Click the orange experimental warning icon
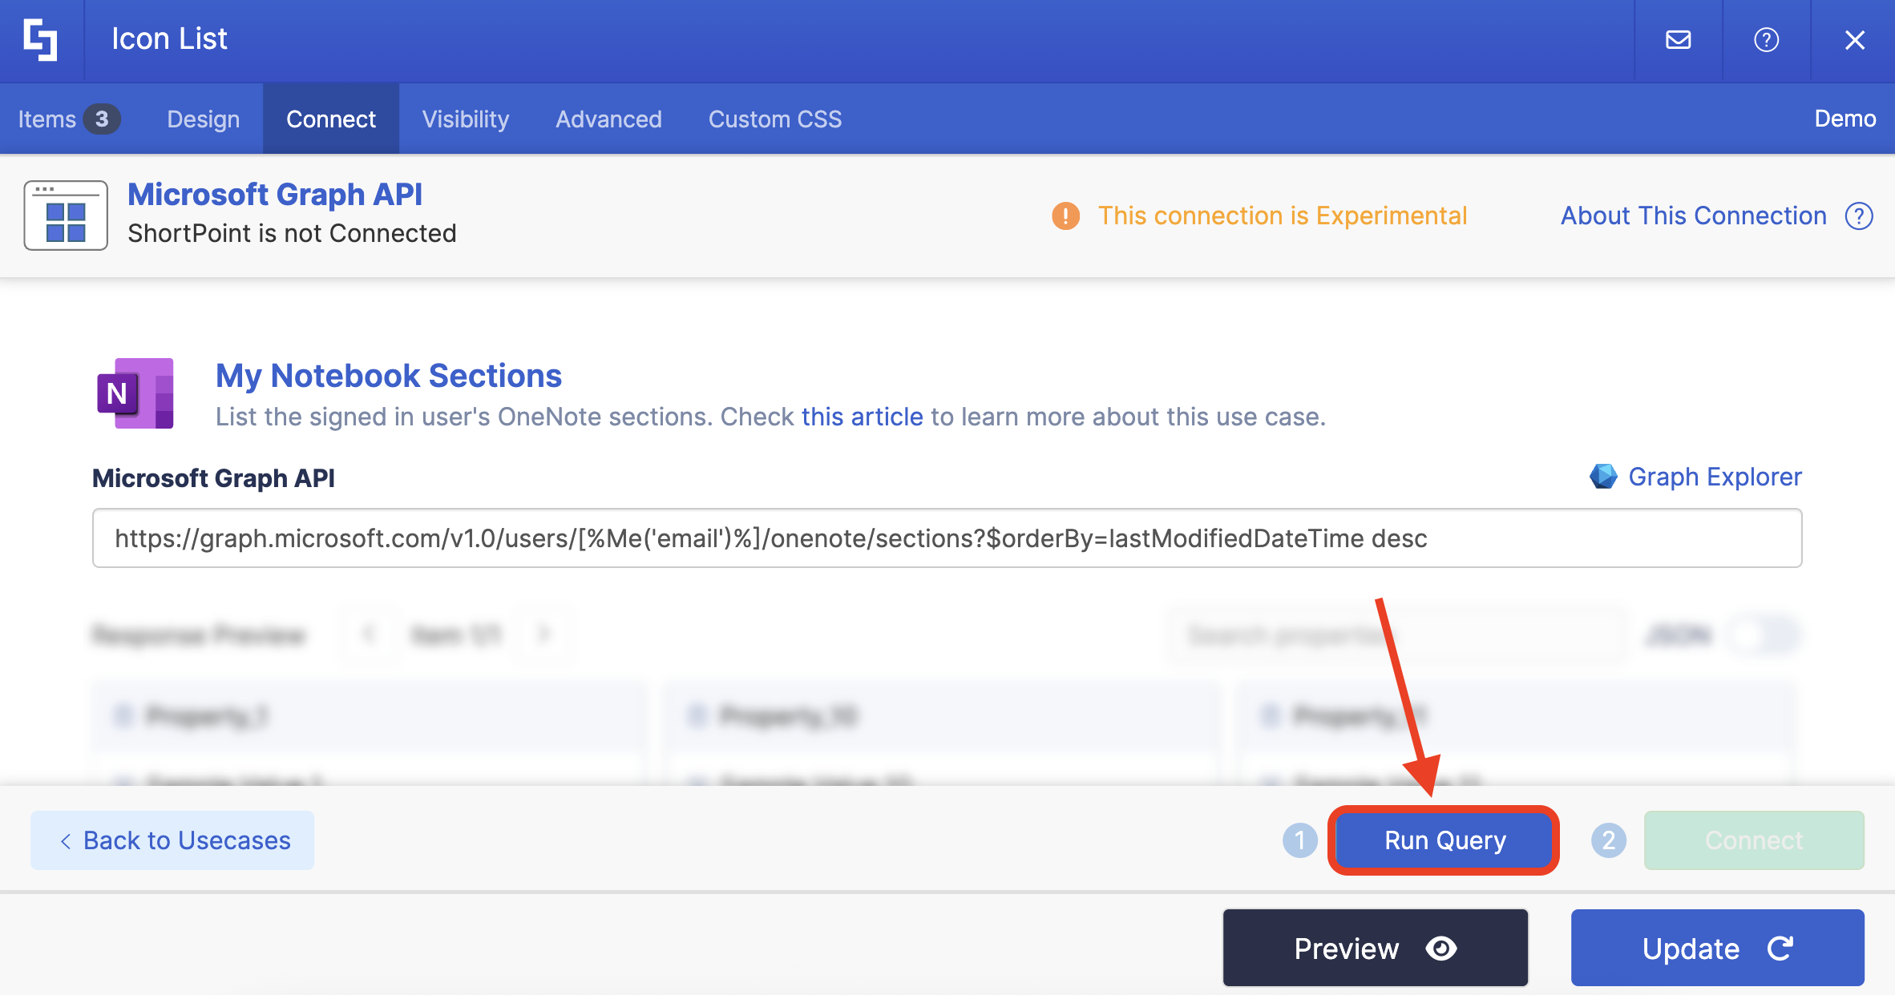 pyautogui.click(x=1065, y=216)
